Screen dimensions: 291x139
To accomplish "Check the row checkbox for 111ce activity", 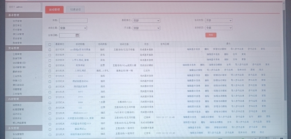I will click(49, 55).
